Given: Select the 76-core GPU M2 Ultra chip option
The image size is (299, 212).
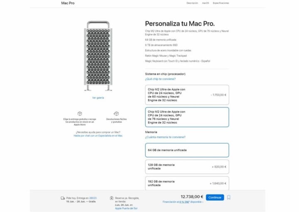Looking at the screenshot, I should [x=187, y=117].
